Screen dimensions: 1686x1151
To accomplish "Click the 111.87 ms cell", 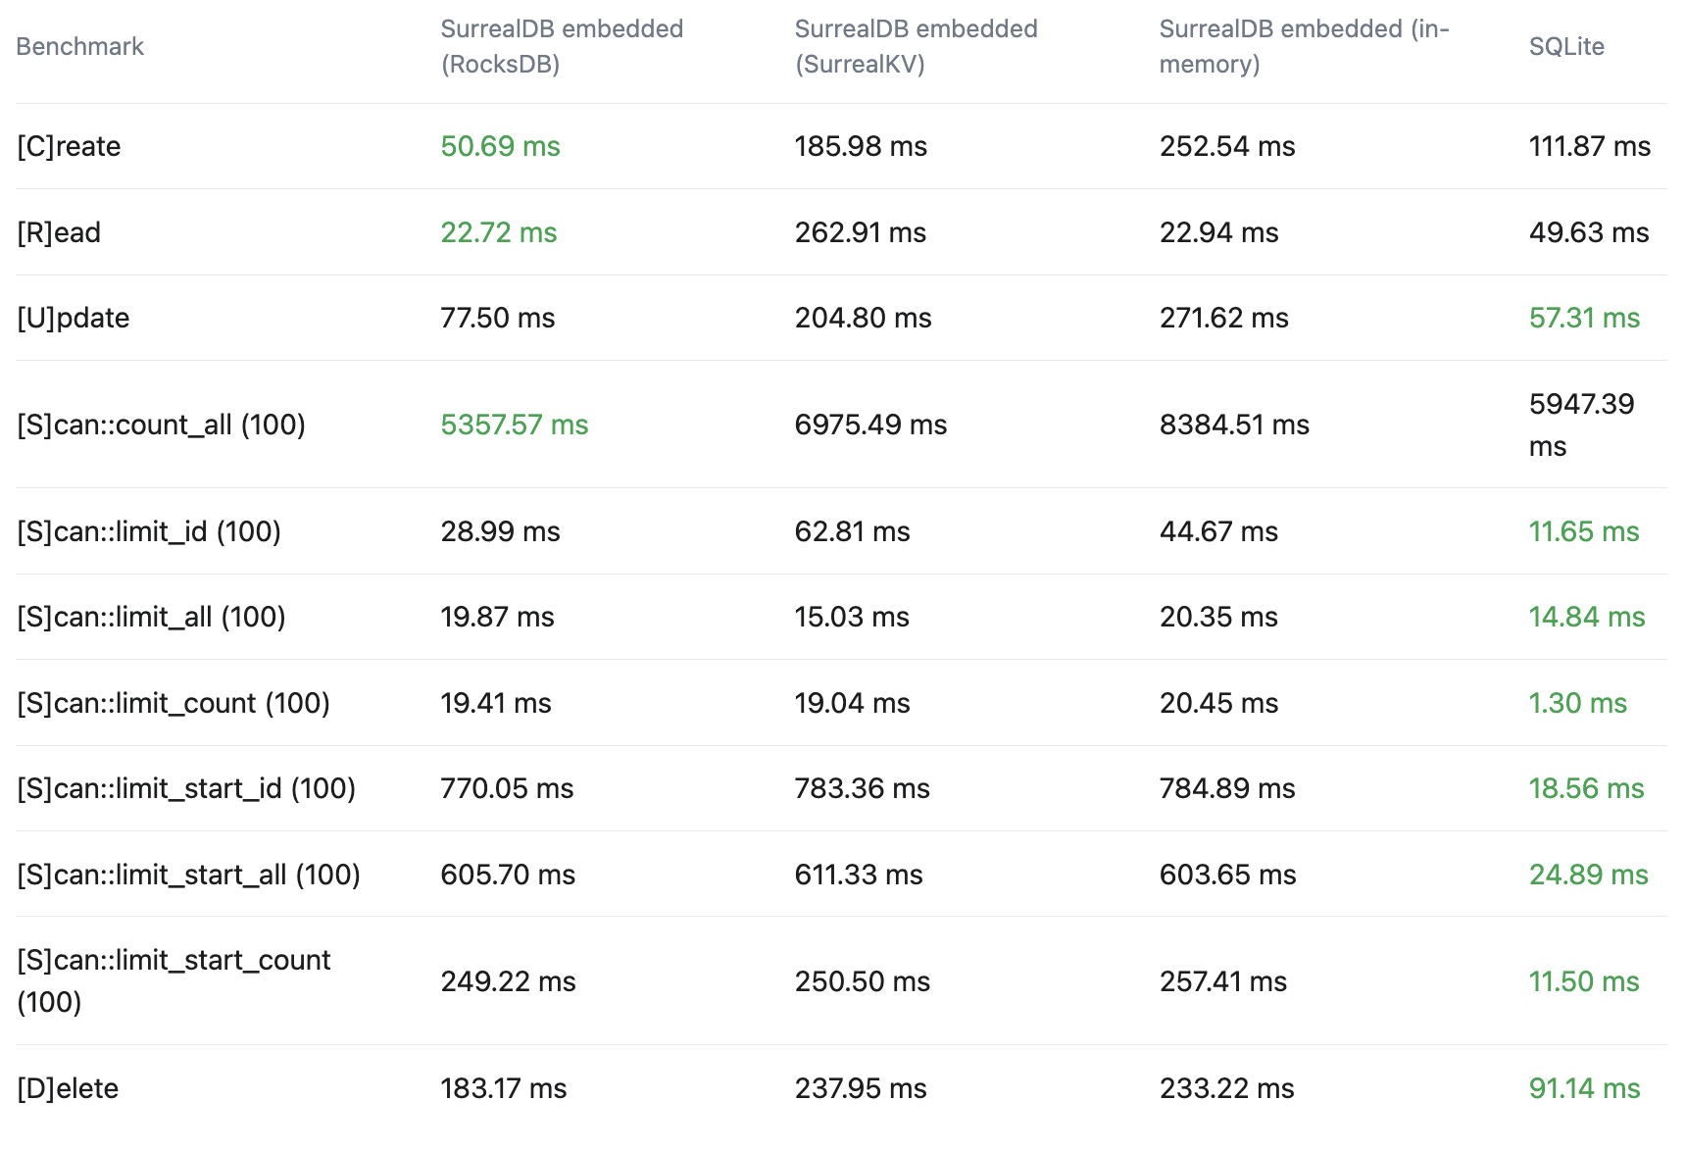I will (x=1590, y=146).
